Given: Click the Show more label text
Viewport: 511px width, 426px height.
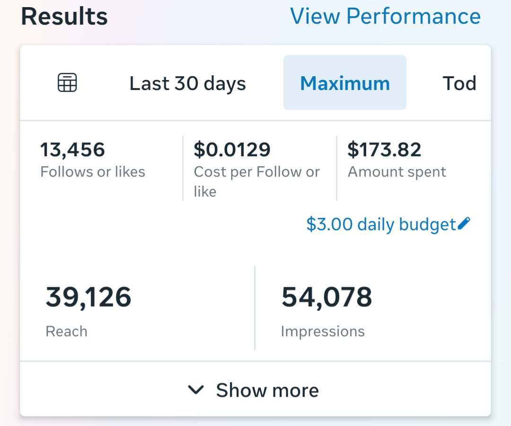Looking at the screenshot, I should [267, 390].
